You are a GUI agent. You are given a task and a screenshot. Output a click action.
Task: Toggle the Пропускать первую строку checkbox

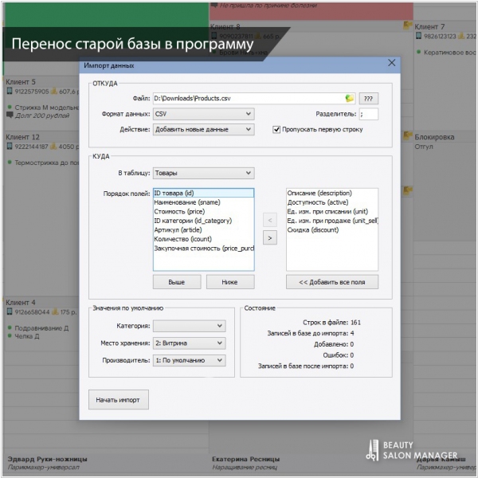276,129
